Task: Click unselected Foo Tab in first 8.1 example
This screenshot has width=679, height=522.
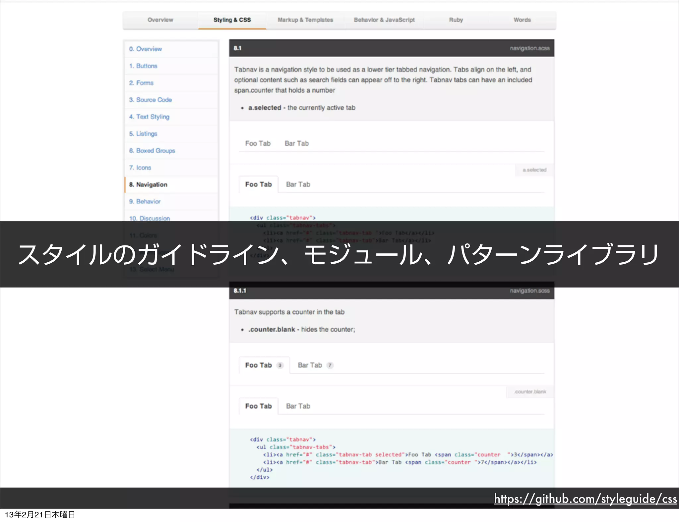Action: pyautogui.click(x=258, y=143)
